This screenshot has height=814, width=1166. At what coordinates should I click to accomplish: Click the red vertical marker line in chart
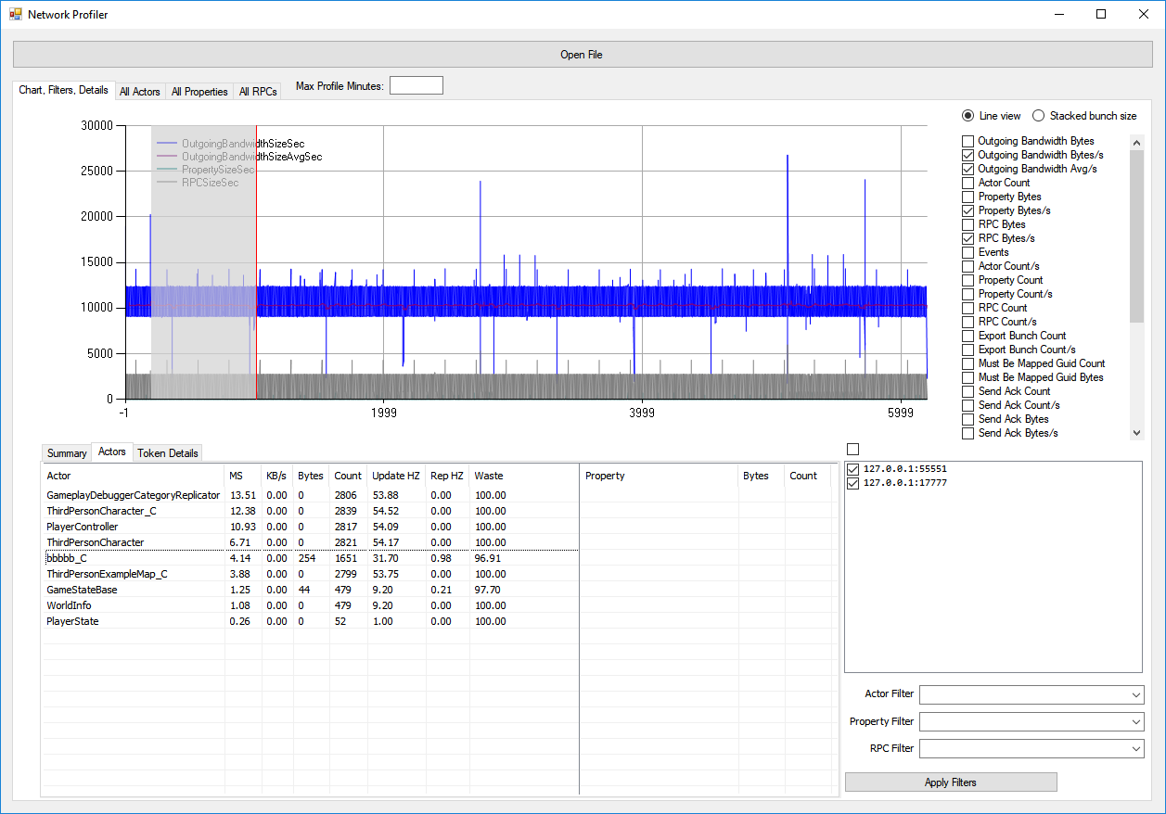pos(256,261)
